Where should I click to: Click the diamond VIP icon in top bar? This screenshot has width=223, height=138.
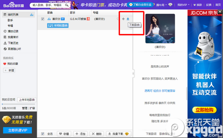tap(170, 5)
